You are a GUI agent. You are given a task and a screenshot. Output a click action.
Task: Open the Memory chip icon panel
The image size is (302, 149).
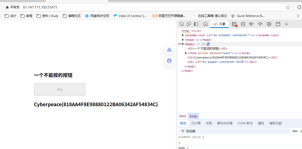(269, 24)
